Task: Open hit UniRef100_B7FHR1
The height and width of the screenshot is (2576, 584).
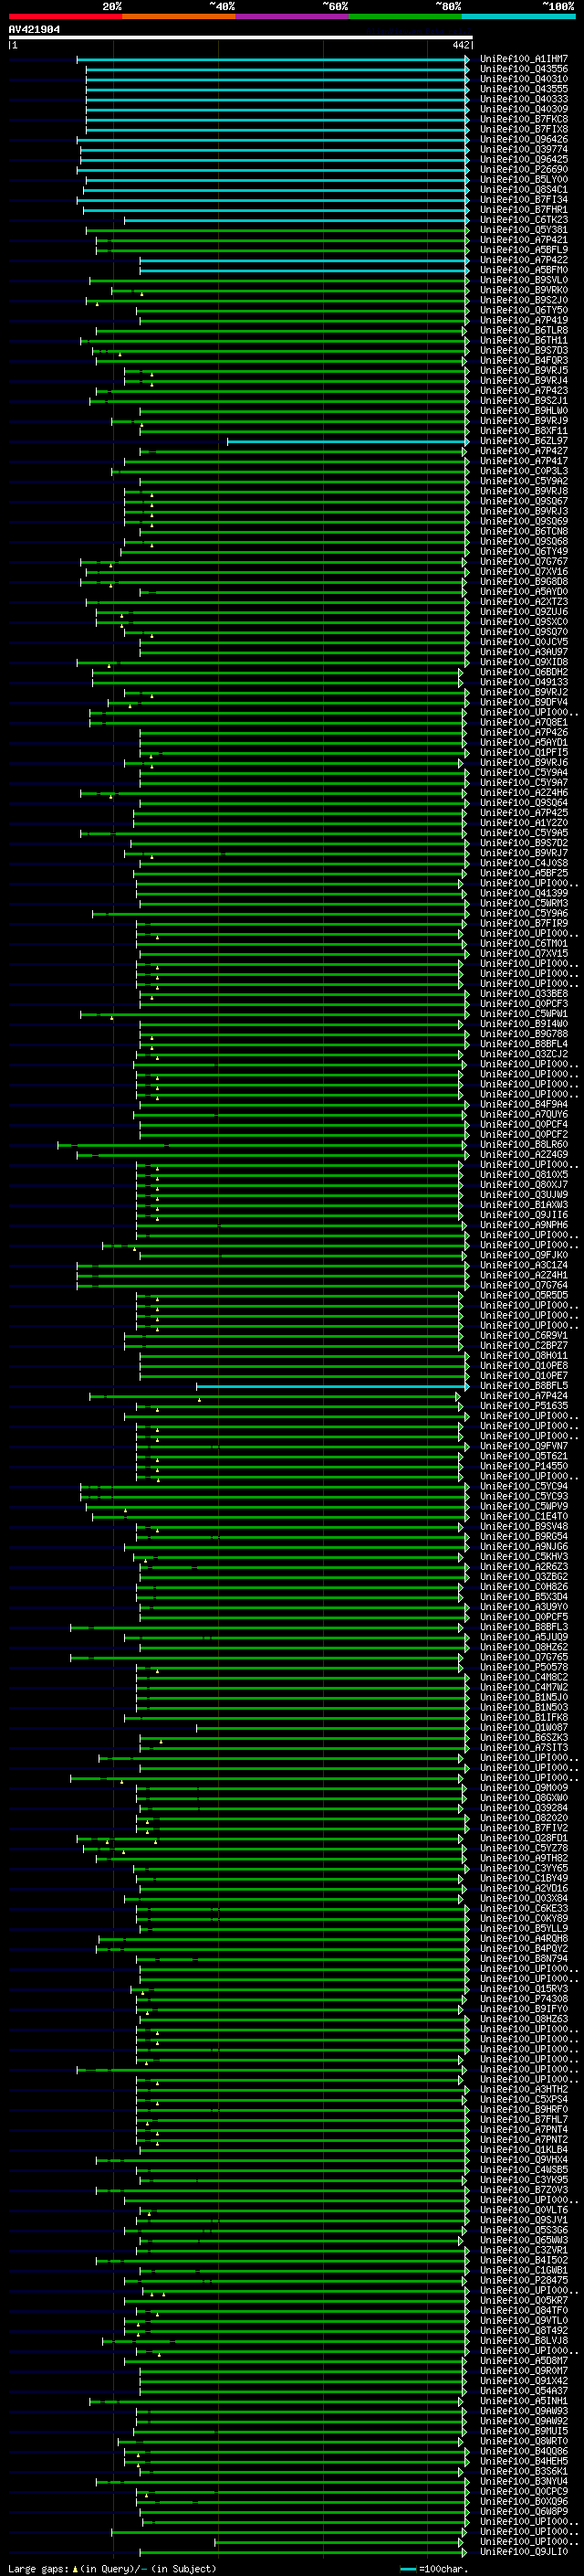Action: pyautogui.click(x=524, y=209)
